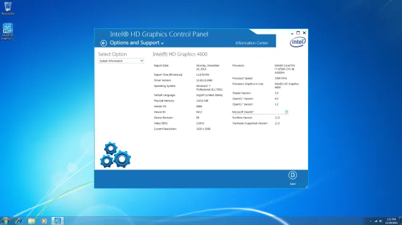Click the volume speaker tray icon
Viewport: 402px width, 225px height.
coord(381,221)
